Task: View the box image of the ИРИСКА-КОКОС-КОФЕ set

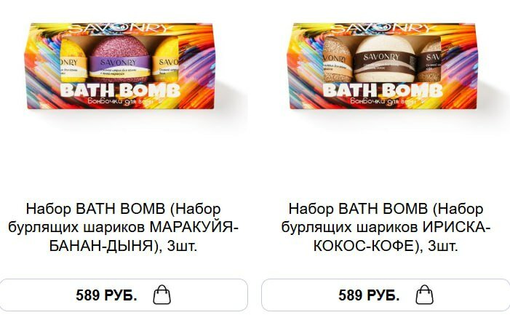Action: point(383,65)
